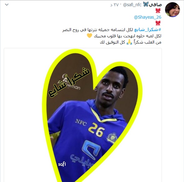The height and width of the screenshot is (182, 184).
Task: Click the tweet line ending with روح النصر
Action: pyautogui.click(x=112, y=30)
